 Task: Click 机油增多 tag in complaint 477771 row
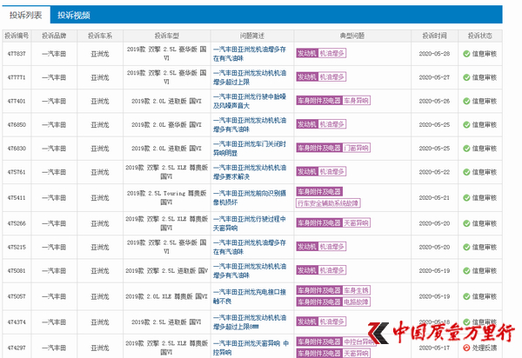[x=332, y=76]
